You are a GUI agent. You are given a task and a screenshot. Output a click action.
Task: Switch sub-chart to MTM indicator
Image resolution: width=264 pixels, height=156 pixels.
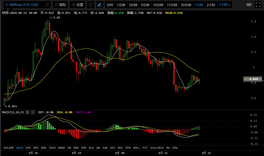click(128, 148)
